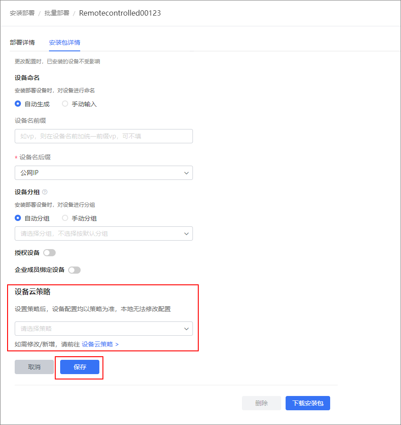Click the chevron arrow in 请选择策略 dropdown
401x425 pixels.
(x=186, y=329)
